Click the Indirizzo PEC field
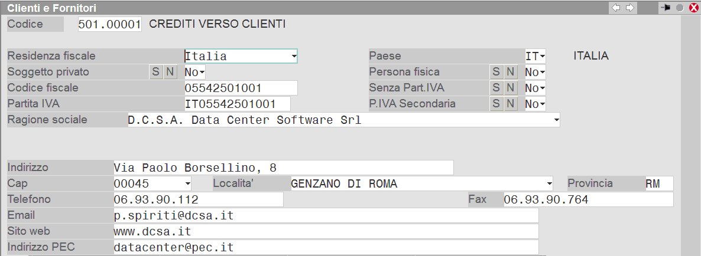This screenshot has height=256, width=701. tap(326, 247)
